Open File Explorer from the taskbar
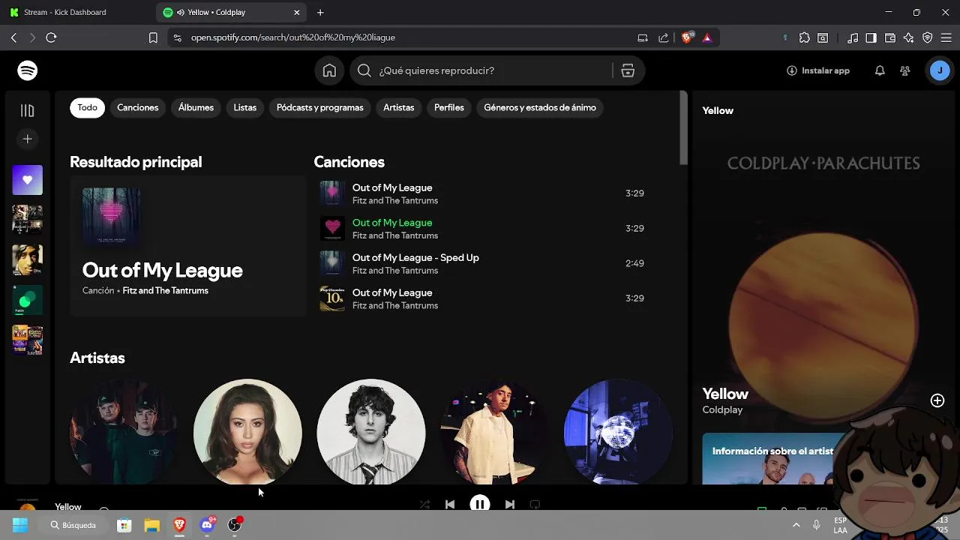960x540 pixels. click(151, 525)
